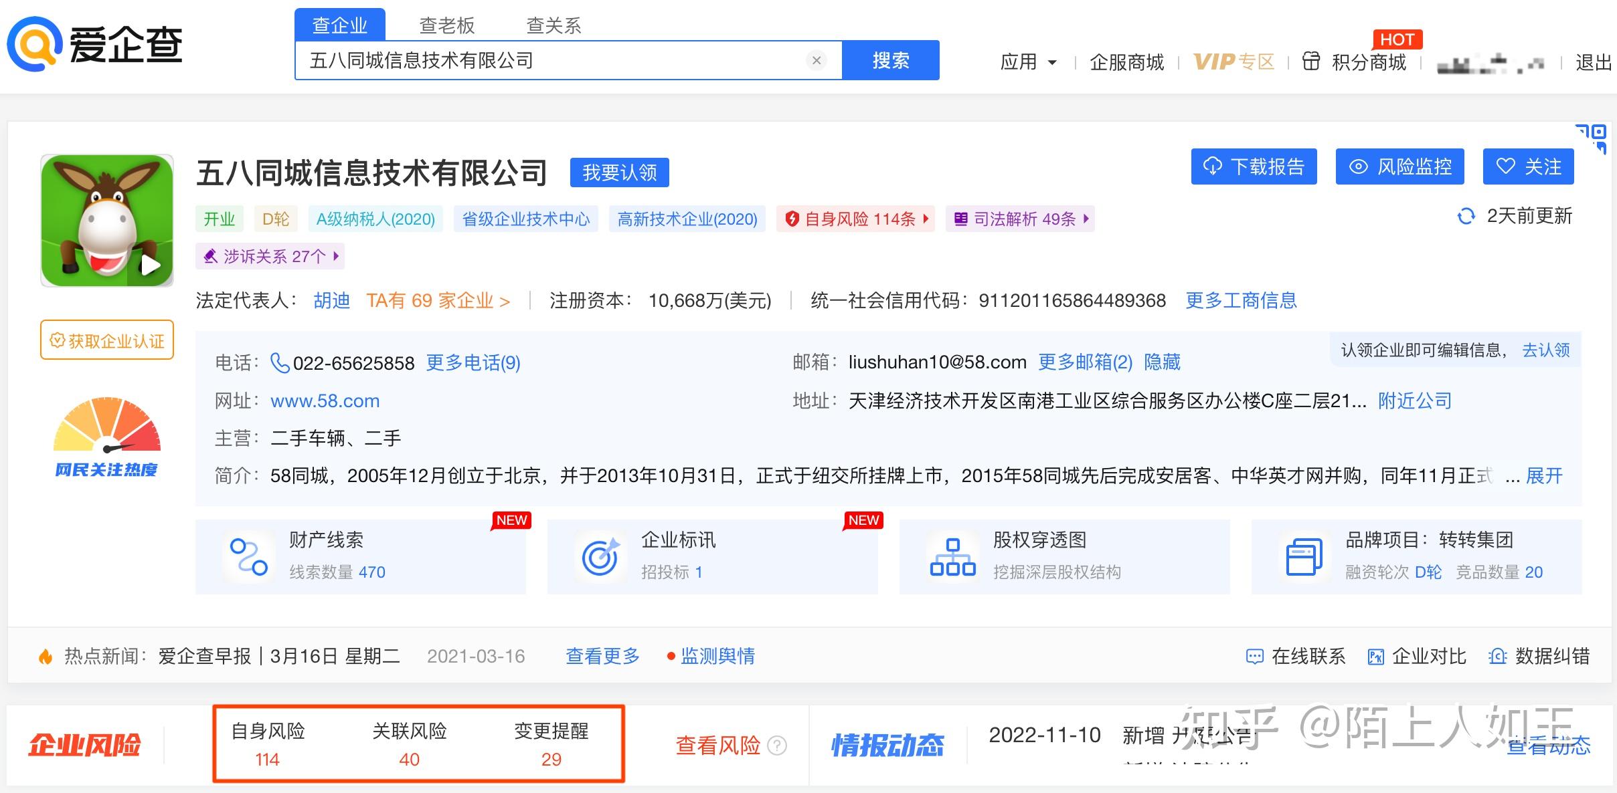Refresh data using the update icon
Screen dimensions: 1617x793
(1466, 216)
